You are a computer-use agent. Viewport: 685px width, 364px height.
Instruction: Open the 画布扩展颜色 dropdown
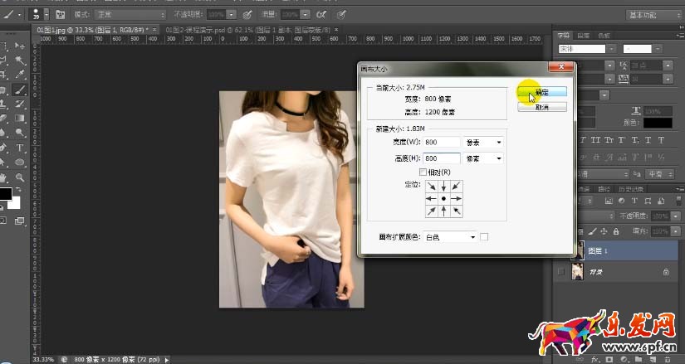[x=449, y=237]
